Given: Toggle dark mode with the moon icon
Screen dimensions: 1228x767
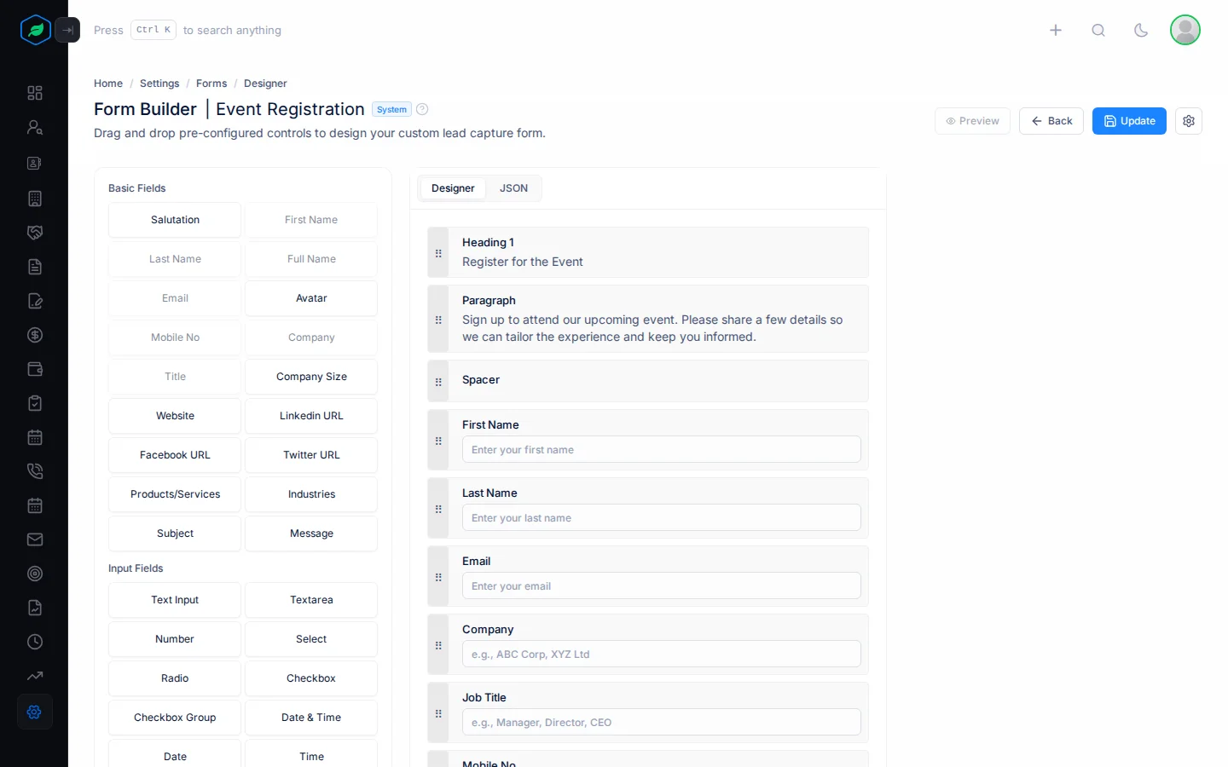Looking at the screenshot, I should coord(1141,30).
